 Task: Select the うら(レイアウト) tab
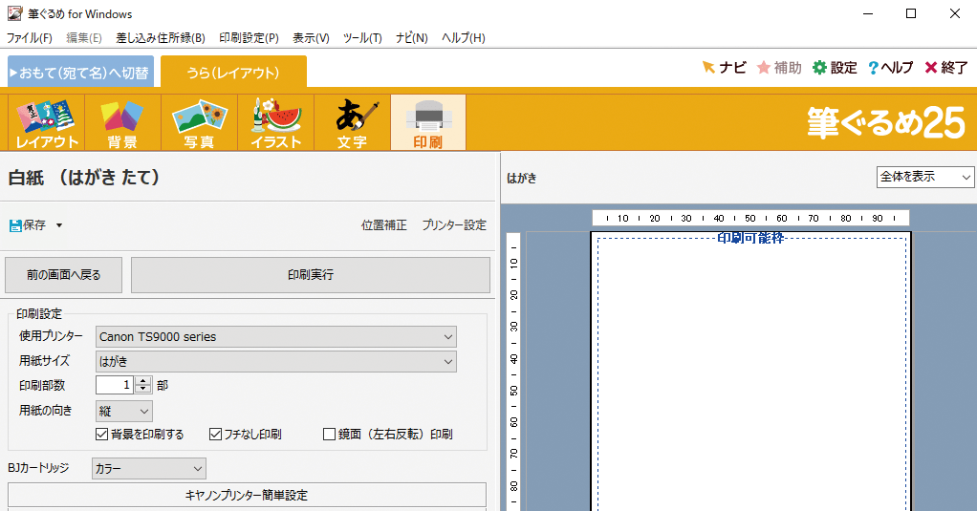point(233,73)
